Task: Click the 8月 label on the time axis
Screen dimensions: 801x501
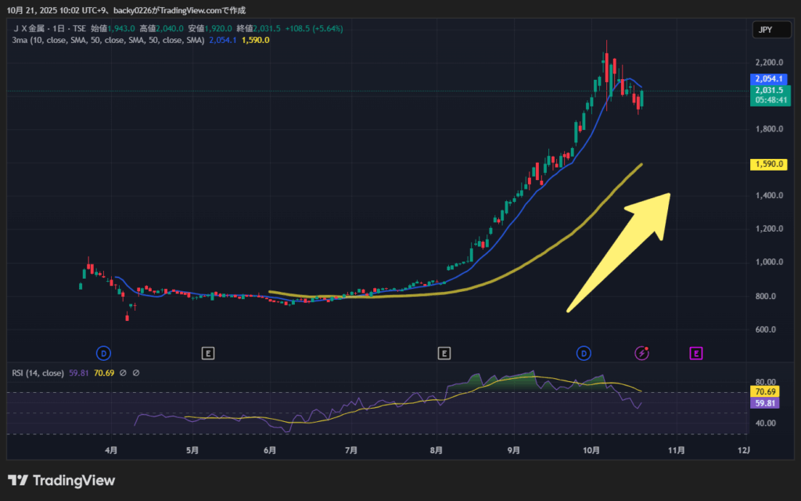Action: point(436,450)
